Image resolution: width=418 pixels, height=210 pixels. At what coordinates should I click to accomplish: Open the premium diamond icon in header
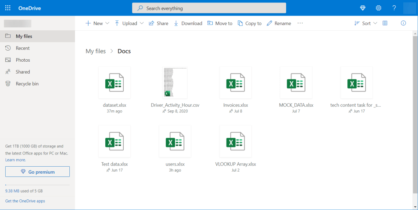point(362,8)
